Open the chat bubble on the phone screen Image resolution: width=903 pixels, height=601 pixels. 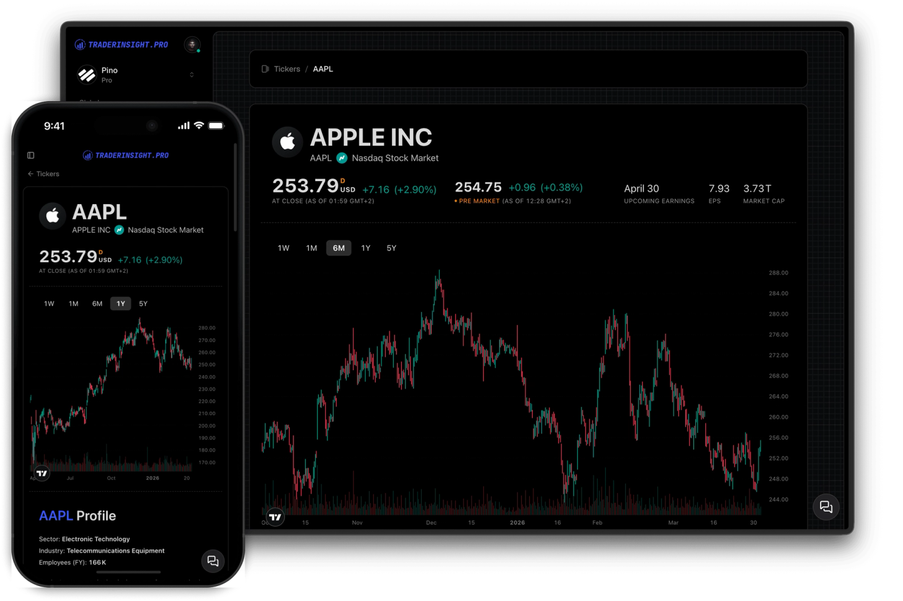213,561
